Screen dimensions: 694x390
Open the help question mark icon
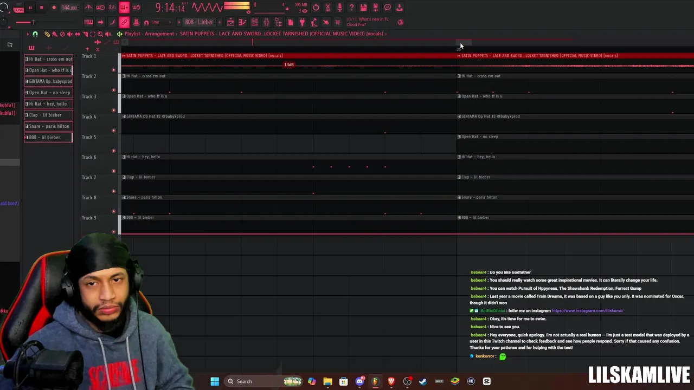[x=351, y=8]
